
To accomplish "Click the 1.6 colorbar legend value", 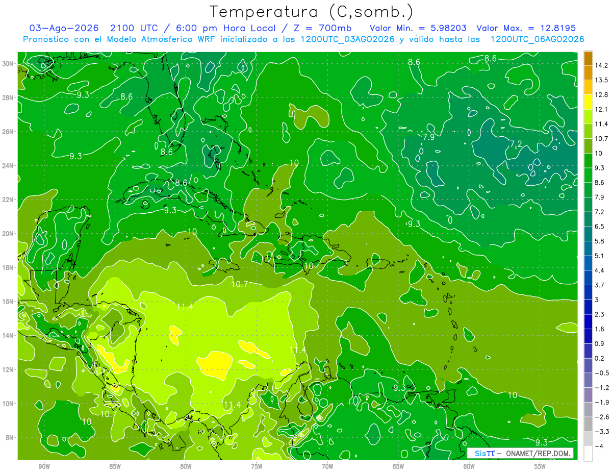I will [600, 329].
